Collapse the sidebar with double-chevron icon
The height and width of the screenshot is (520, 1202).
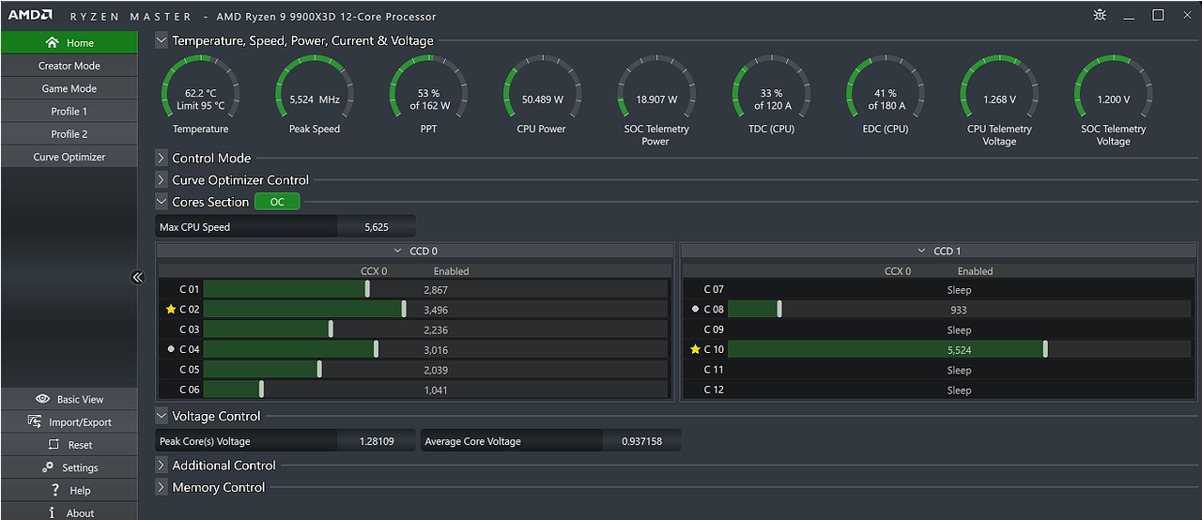click(x=137, y=277)
